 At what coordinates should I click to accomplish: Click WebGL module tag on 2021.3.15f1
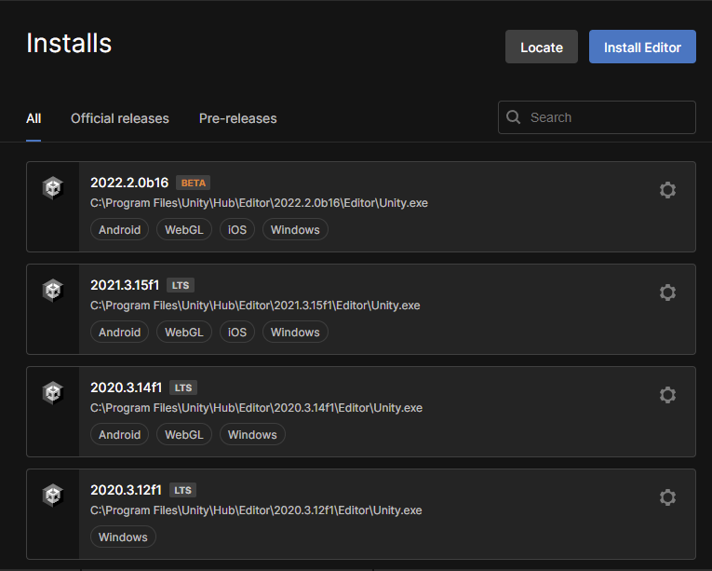click(184, 333)
